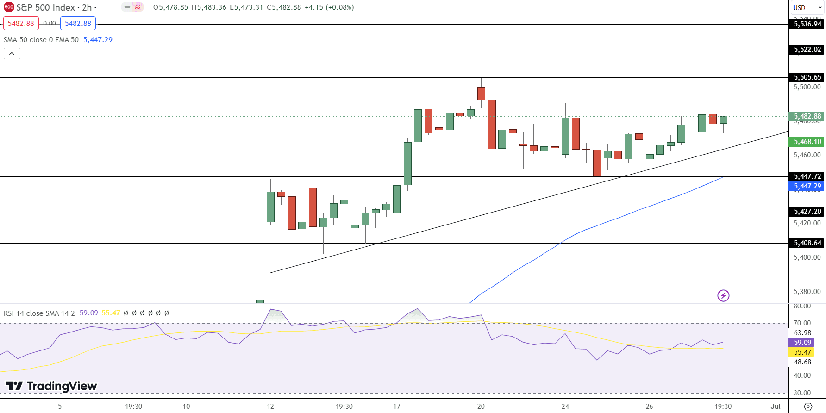This screenshot has width=826, height=413.
Task: Click the yellow RSI SMA value 55.47 in legend
Action: [x=111, y=313]
